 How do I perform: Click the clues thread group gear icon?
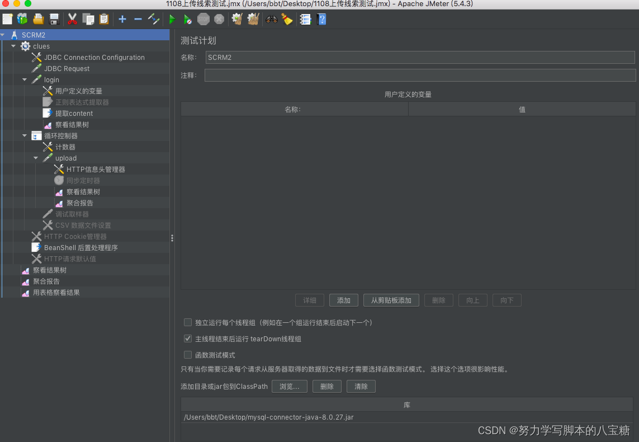tap(25, 46)
